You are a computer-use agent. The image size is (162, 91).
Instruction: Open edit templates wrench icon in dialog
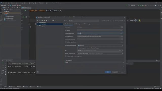(x=47, y=20)
